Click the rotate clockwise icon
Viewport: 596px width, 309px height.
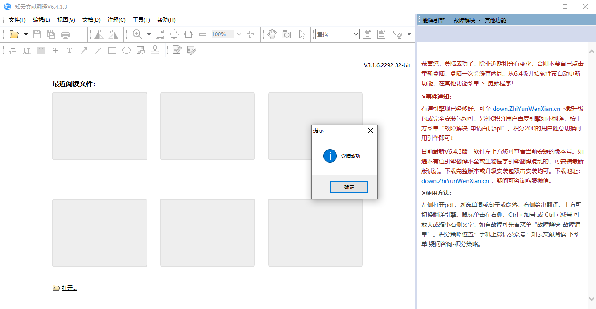[114, 34]
